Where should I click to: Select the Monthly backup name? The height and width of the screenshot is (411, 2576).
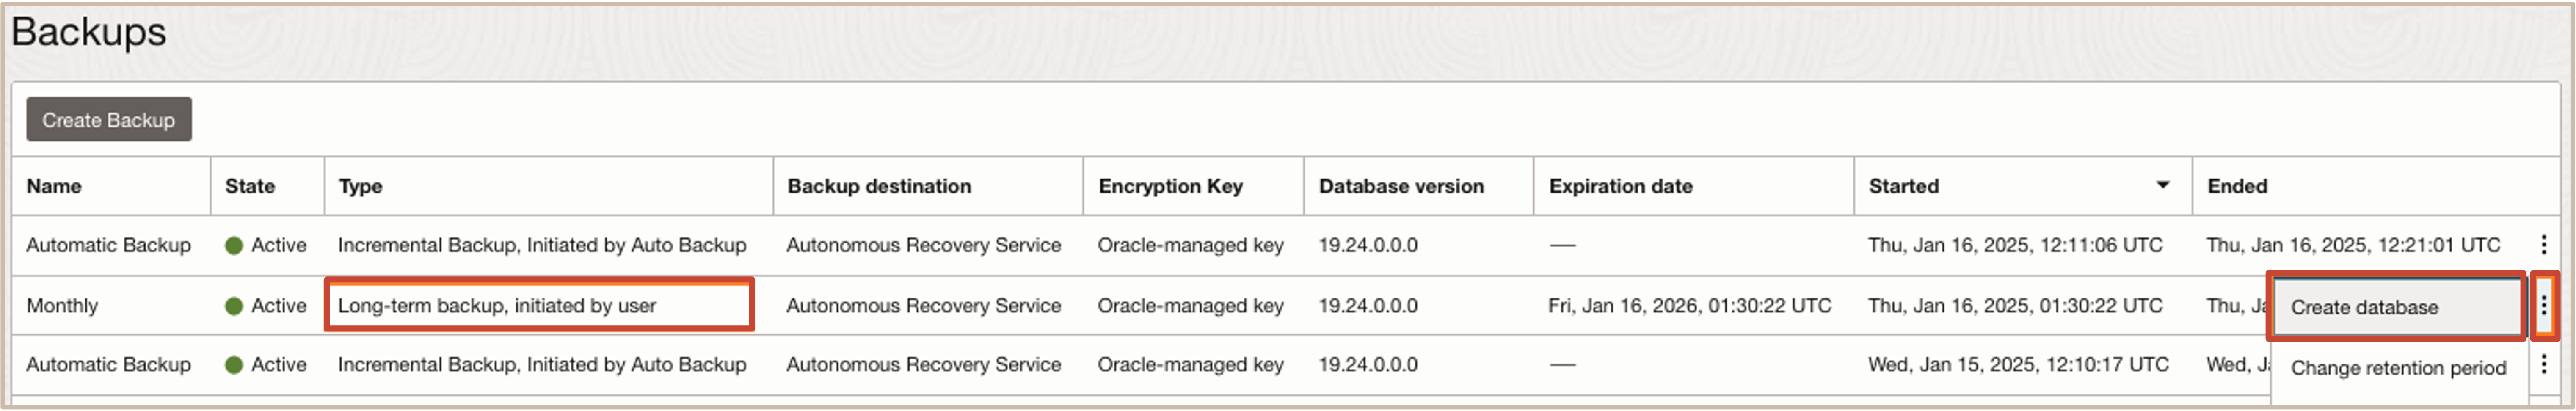[62, 306]
